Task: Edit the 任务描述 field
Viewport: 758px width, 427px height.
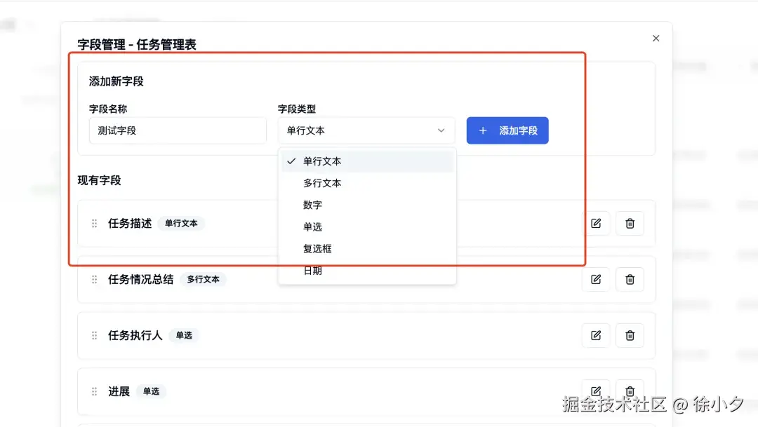Action: (595, 223)
